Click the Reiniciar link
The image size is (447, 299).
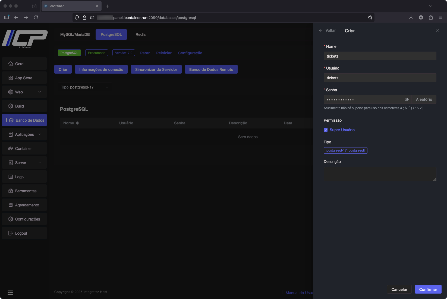pos(164,53)
